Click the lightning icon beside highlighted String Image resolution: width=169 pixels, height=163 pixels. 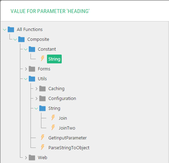pos(42,58)
